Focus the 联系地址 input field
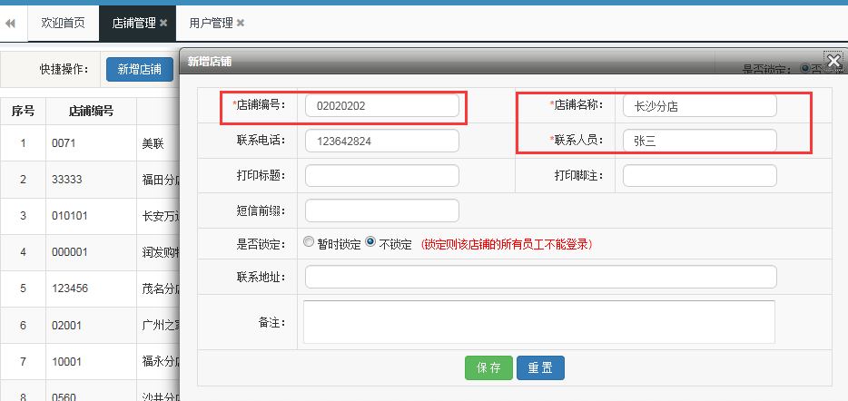The image size is (848, 401). [x=541, y=277]
